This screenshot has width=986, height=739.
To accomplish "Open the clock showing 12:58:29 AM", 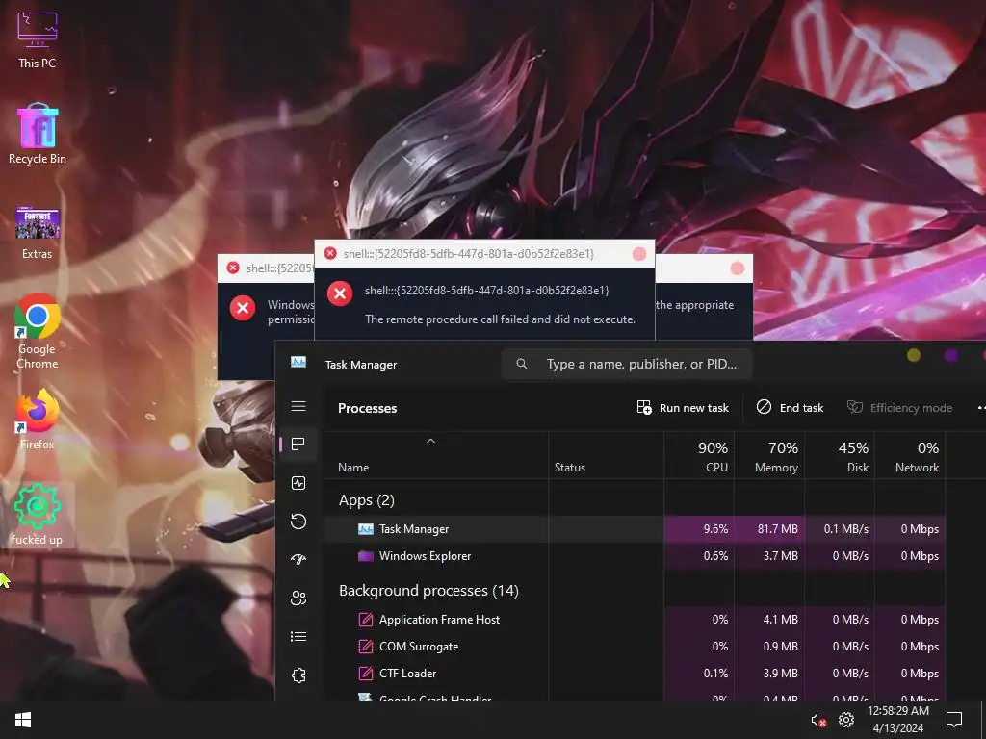I will click(x=898, y=720).
